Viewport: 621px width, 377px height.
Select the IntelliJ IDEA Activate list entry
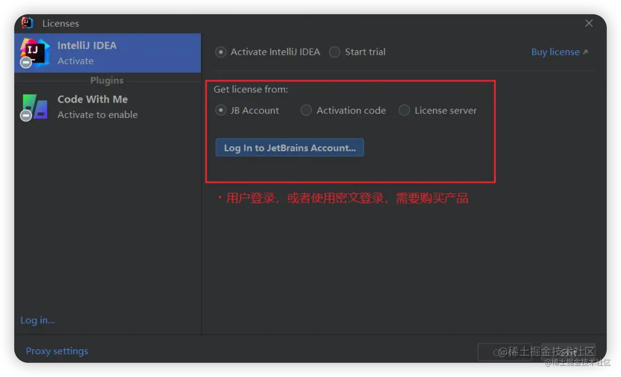(x=108, y=53)
